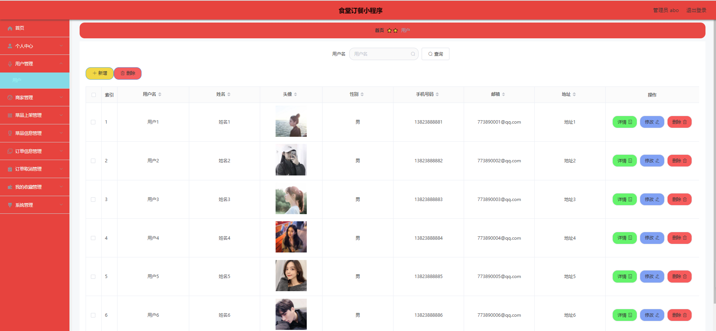Viewport: 716px width, 331px height.
Task: Click the yellow 新增 button
Action: pyautogui.click(x=99, y=73)
